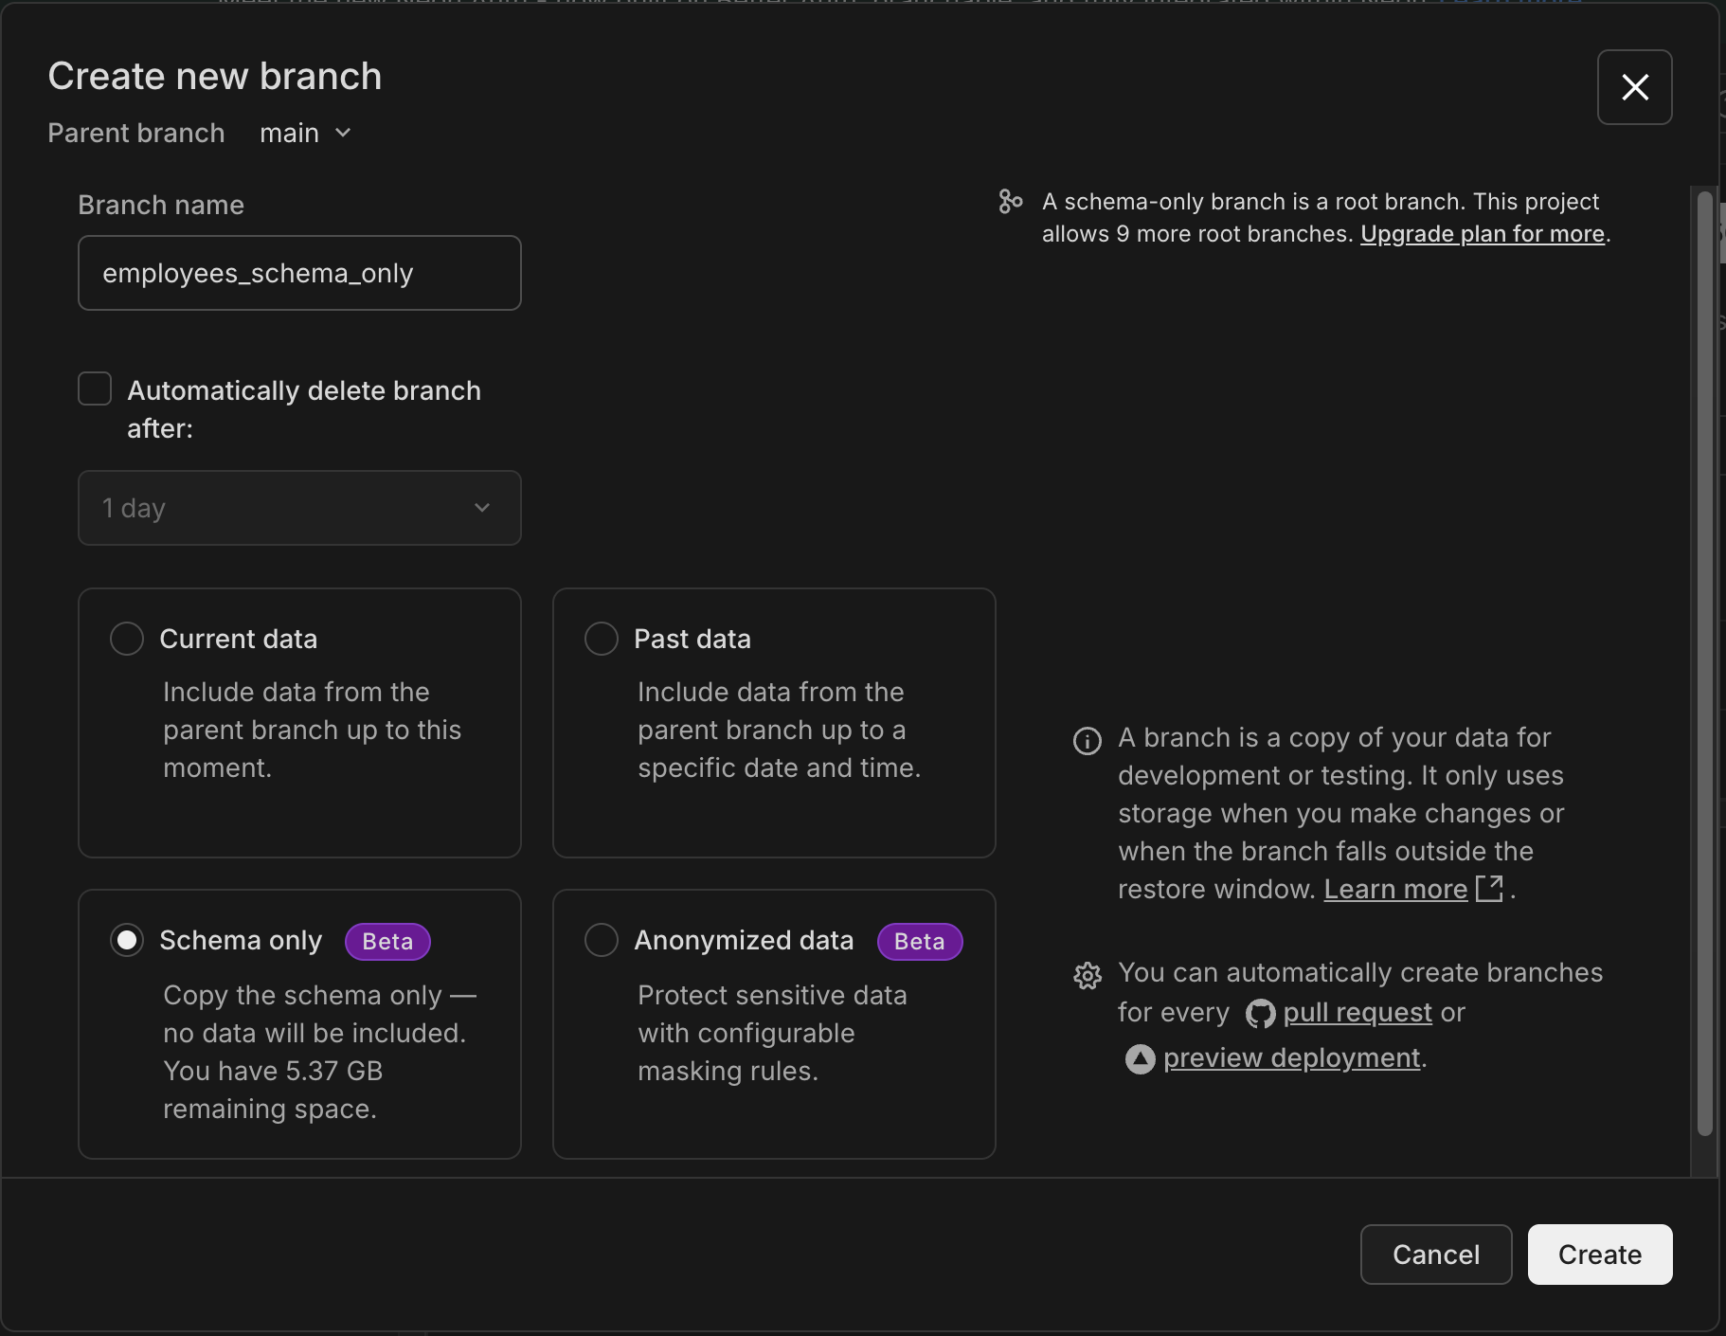Close the Create new branch dialog
Viewport: 1726px width, 1336px height.
[x=1634, y=87]
